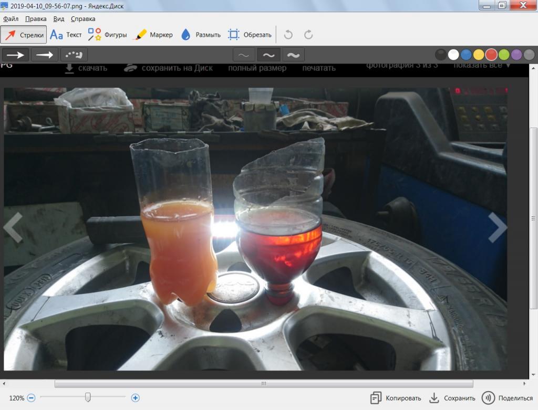Select the thick line thickness
This screenshot has height=410, width=538.
[293, 55]
